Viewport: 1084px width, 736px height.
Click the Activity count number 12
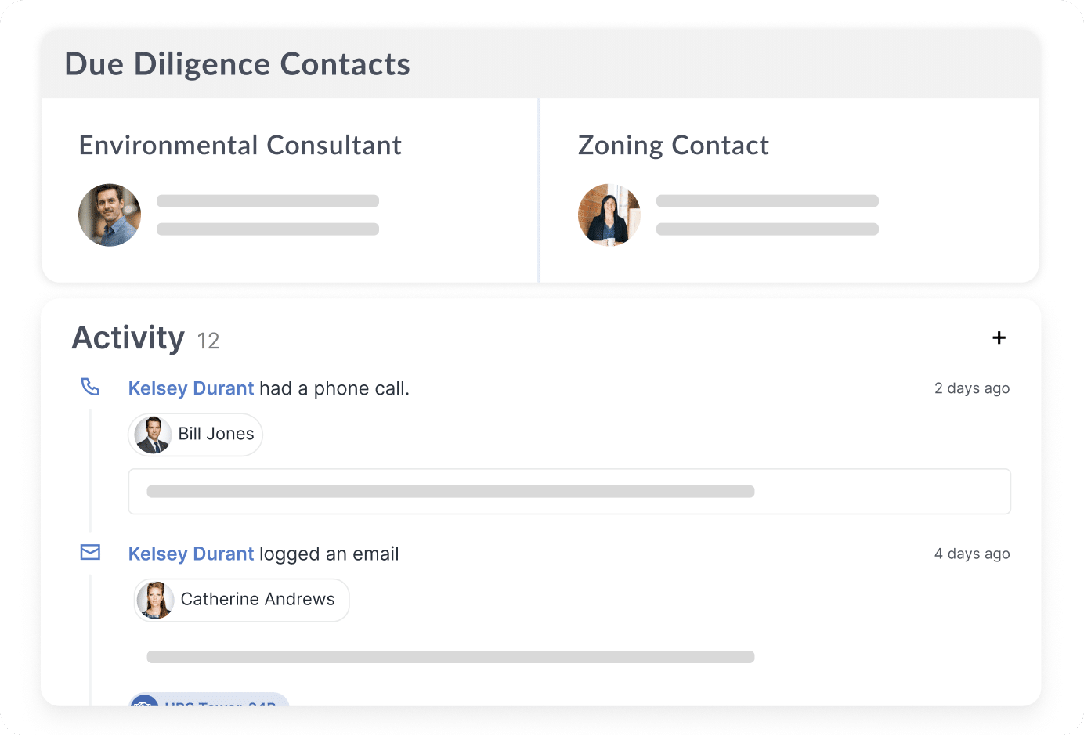point(208,341)
